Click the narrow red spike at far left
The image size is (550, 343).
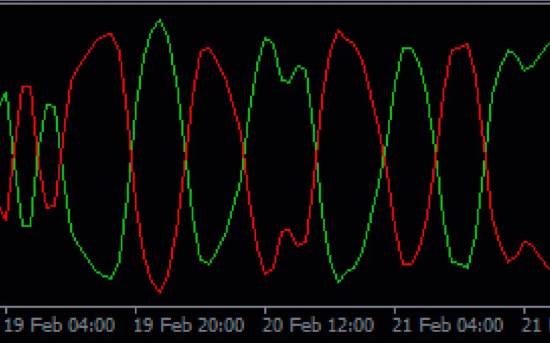[x=26, y=87]
